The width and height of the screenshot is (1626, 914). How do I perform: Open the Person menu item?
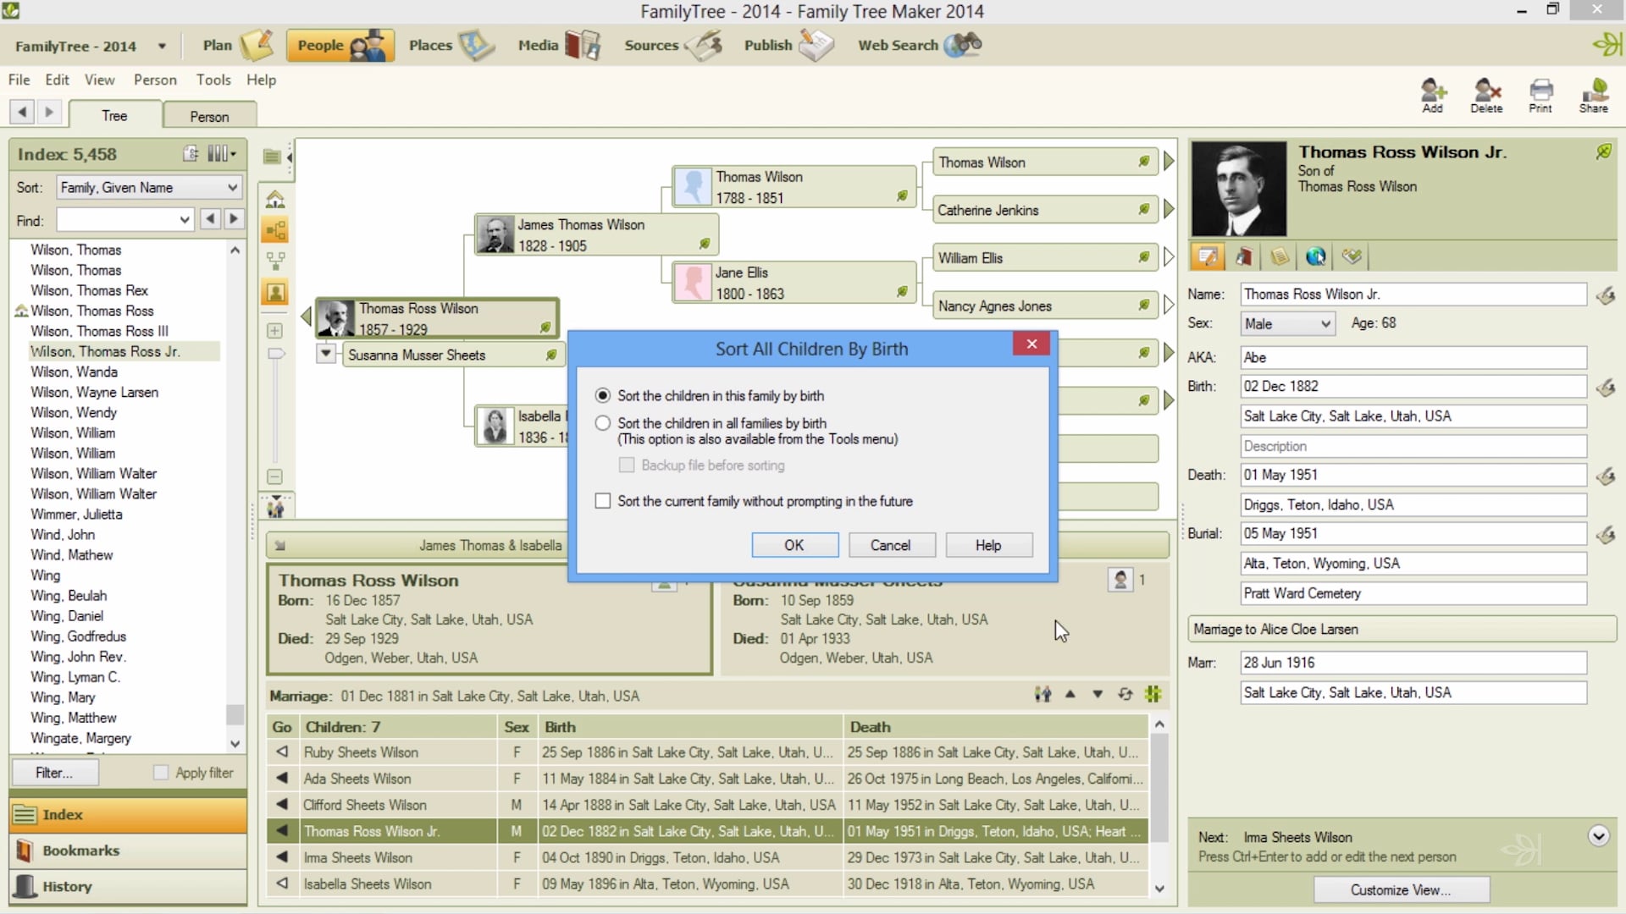coord(154,80)
